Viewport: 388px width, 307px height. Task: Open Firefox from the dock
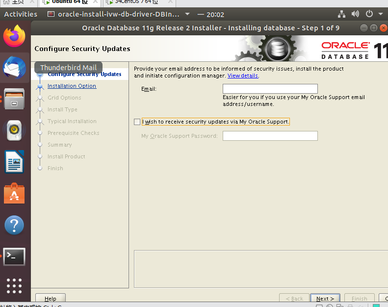click(14, 36)
